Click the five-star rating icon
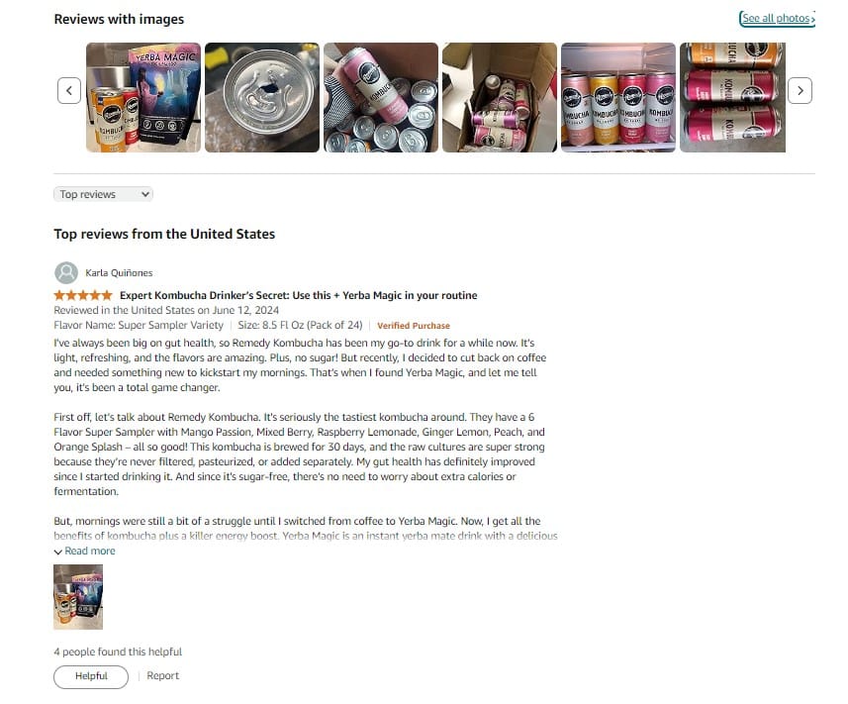The height and width of the screenshot is (704, 848). click(x=83, y=295)
